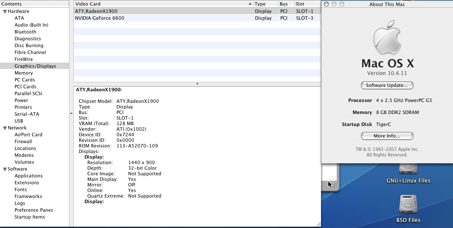Select USB in the Hardware list
This screenshot has height=228, width=453.
click(19, 121)
